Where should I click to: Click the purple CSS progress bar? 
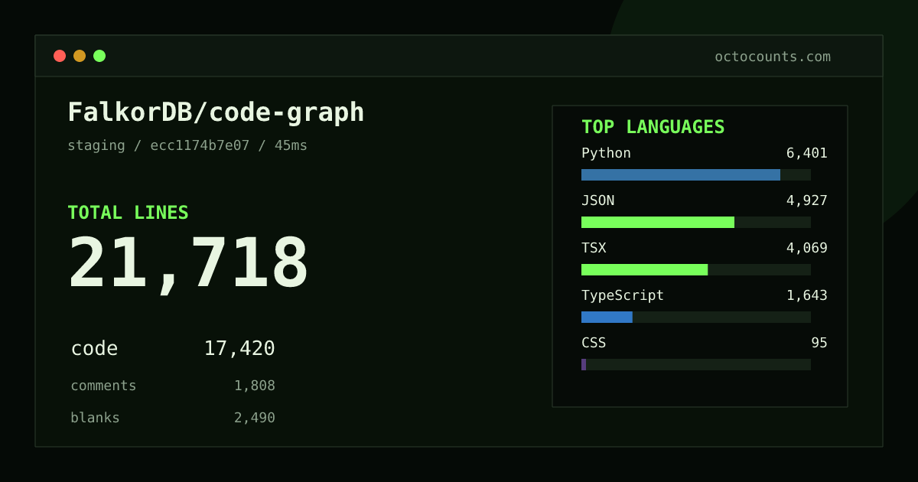(x=584, y=364)
